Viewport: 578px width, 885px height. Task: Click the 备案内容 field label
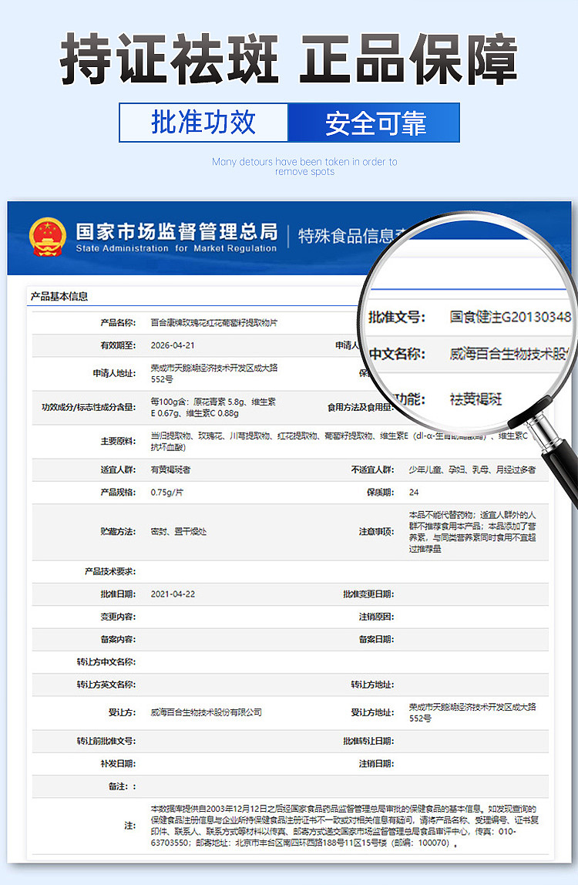click(x=118, y=640)
